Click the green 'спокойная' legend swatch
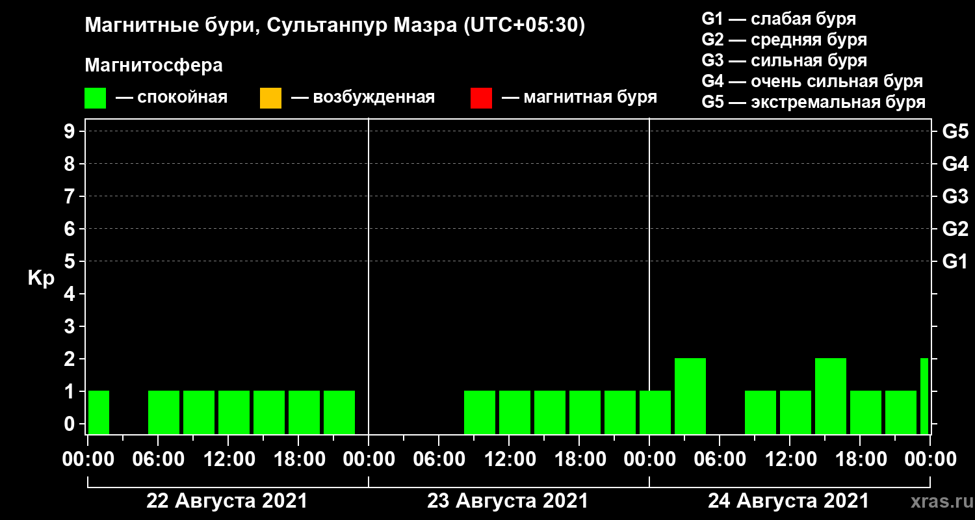This screenshot has width=975, height=520. click(x=95, y=98)
